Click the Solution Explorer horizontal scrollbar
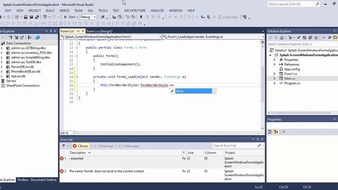The height and width of the screenshot is (190, 338). tap(301, 112)
